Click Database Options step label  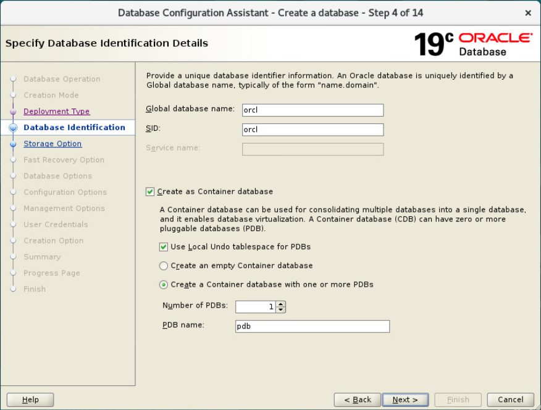pyautogui.click(x=57, y=176)
